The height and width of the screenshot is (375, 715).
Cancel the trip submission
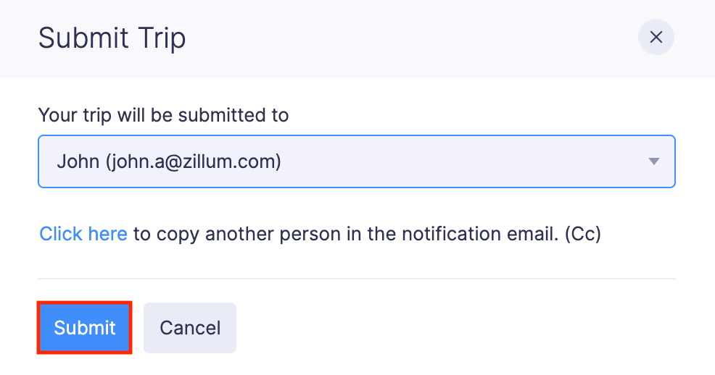tap(190, 328)
